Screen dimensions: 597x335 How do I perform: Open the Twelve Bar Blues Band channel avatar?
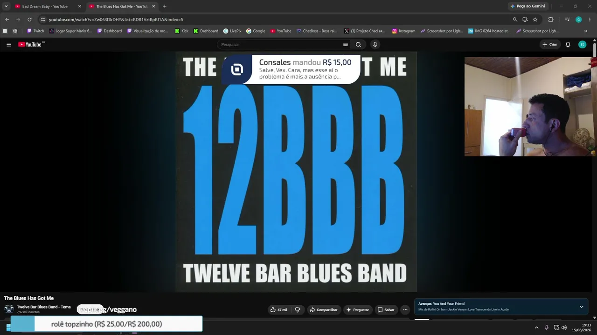pos(9,309)
